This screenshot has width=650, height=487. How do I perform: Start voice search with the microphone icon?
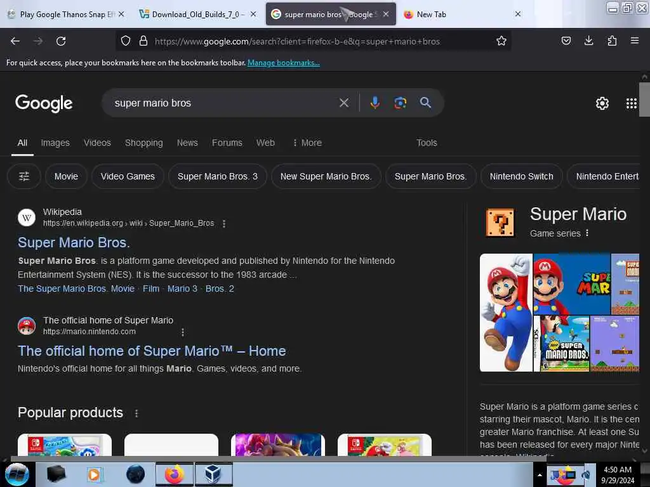click(375, 103)
